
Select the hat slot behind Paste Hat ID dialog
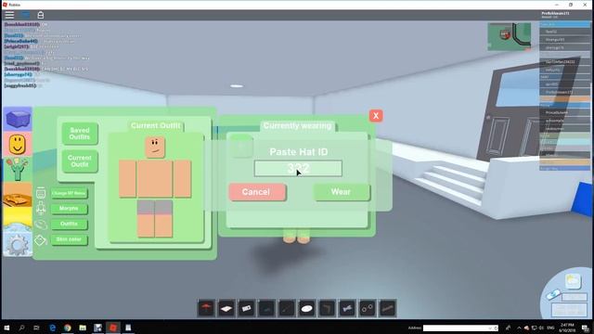pyautogui.click(x=241, y=147)
